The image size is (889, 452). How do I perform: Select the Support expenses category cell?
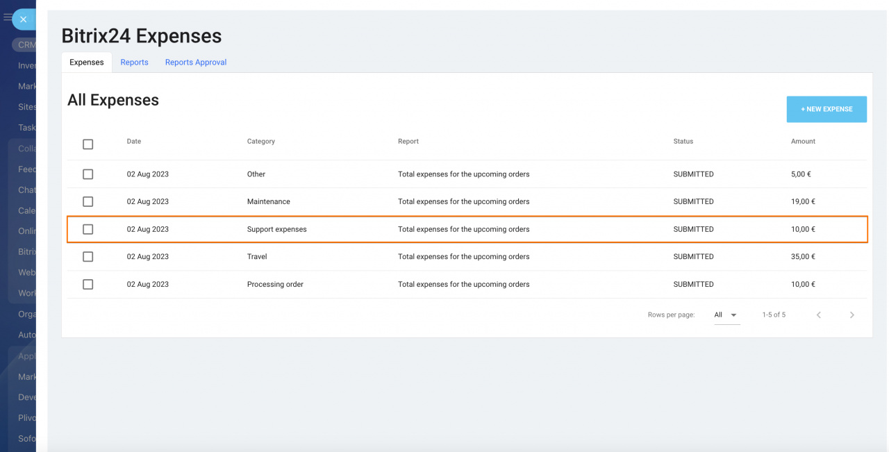[277, 229]
